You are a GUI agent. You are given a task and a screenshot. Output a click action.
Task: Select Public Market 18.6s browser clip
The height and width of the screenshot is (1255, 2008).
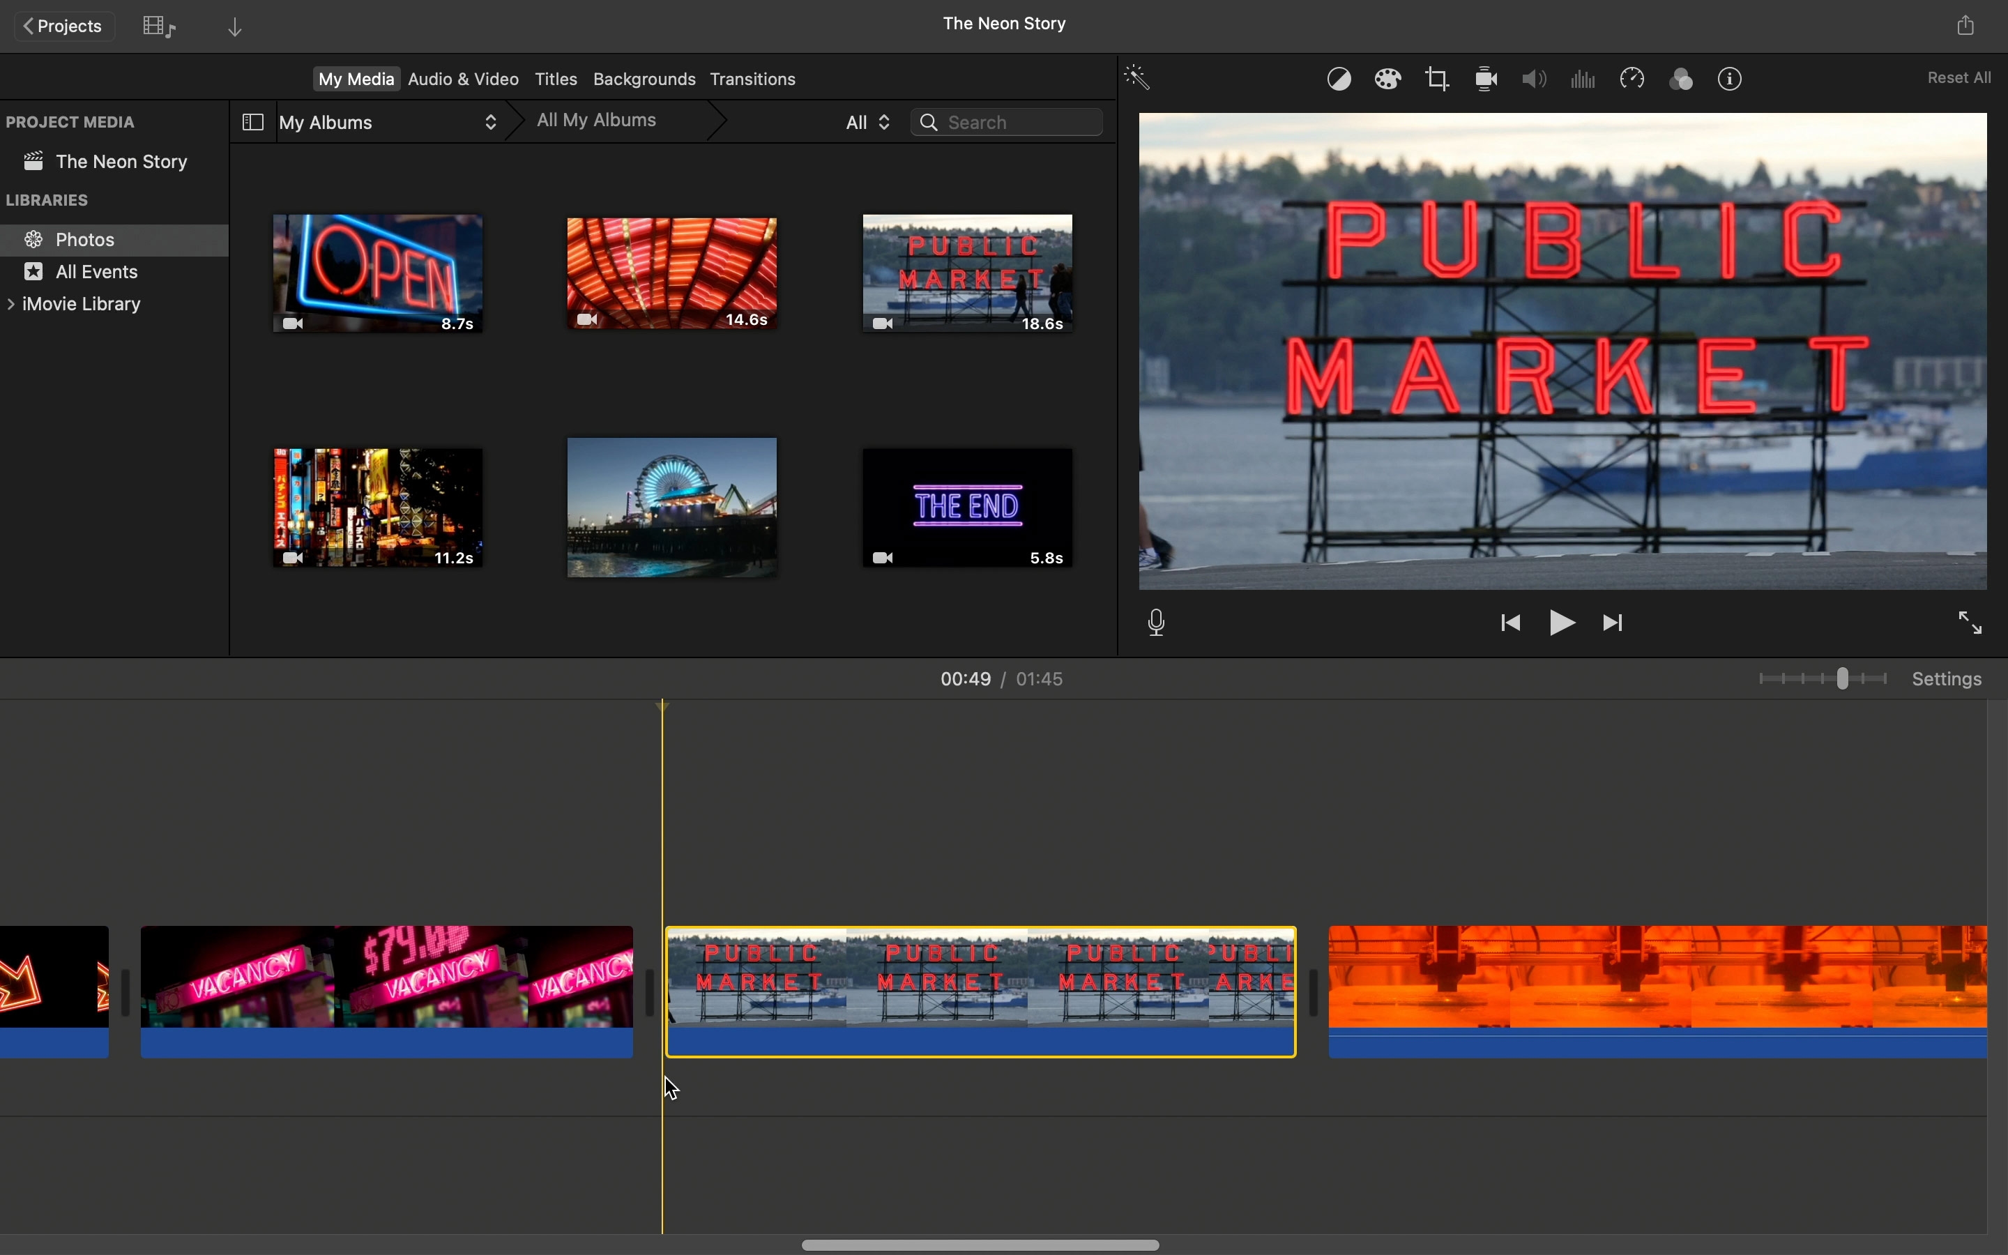[x=966, y=274]
